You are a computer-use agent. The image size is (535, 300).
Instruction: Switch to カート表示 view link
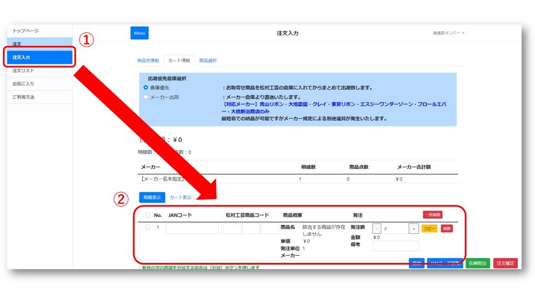click(x=180, y=197)
